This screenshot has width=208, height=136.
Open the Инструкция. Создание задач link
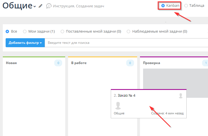click(x=78, y=6)
